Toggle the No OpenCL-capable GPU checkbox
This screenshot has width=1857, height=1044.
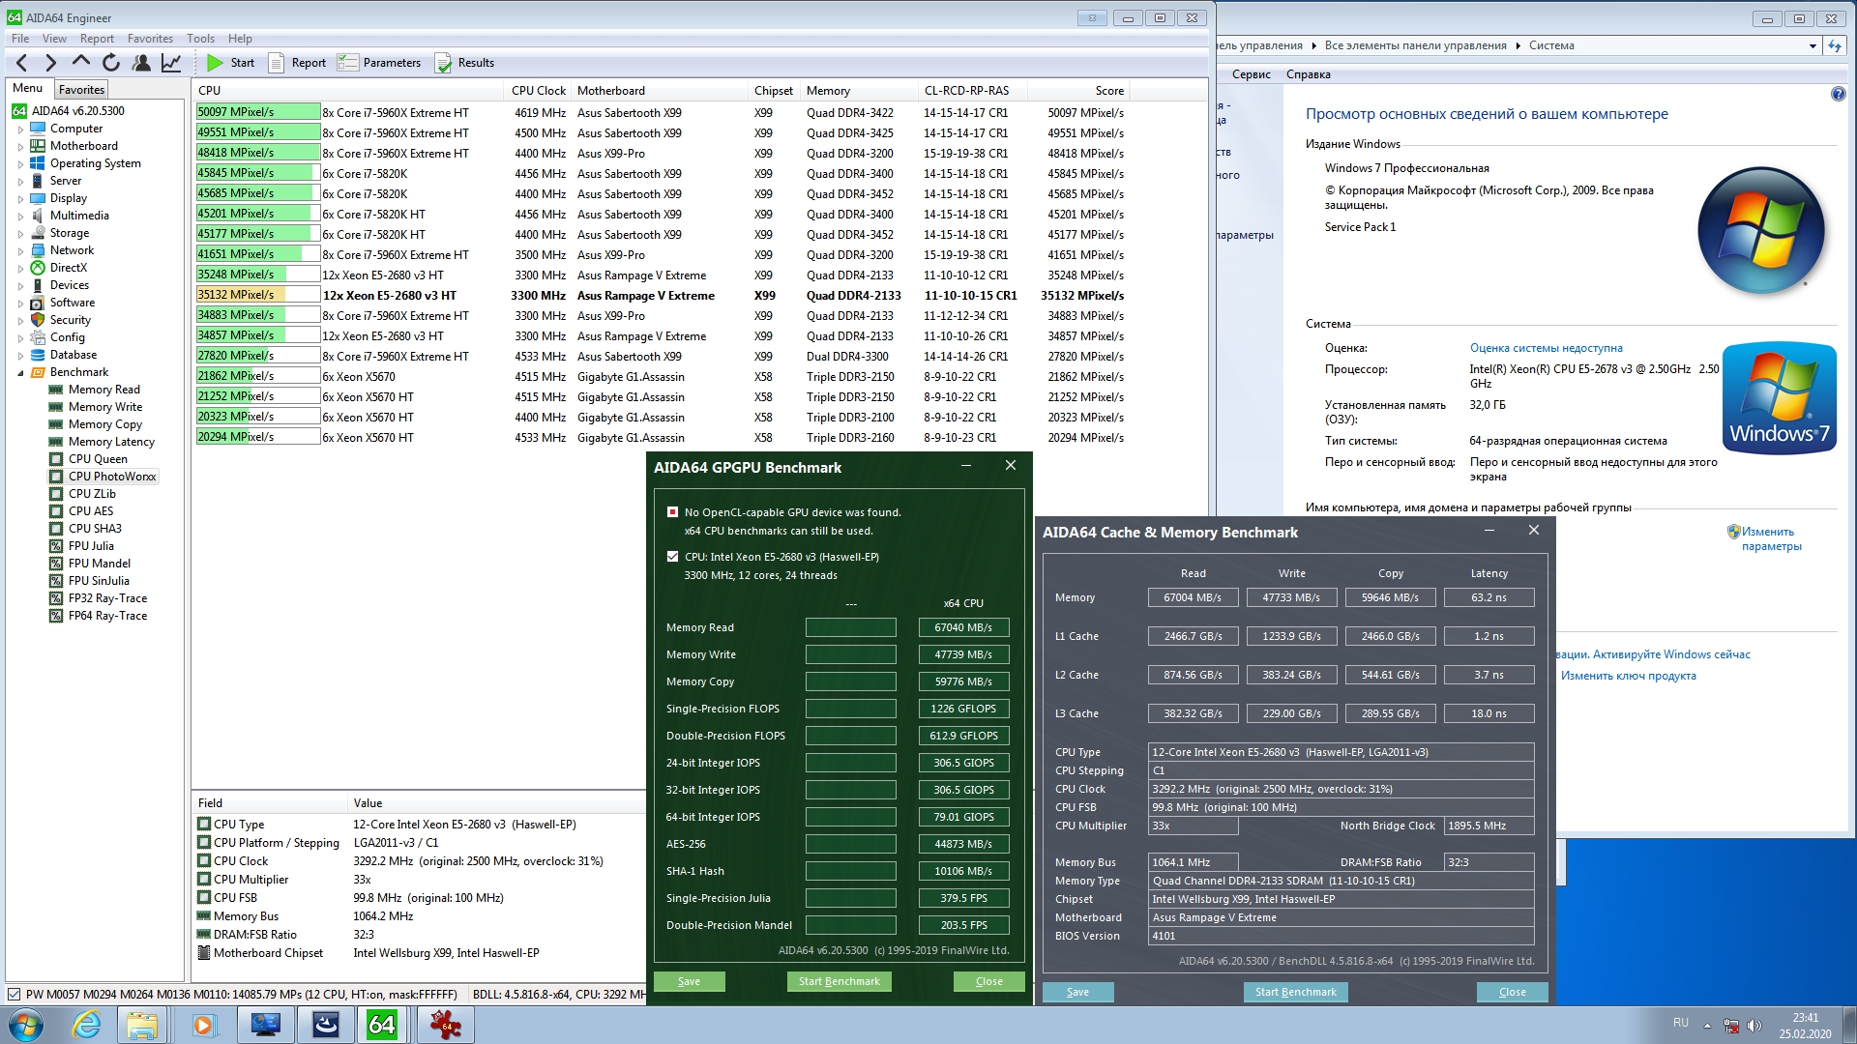pos(672,512)
